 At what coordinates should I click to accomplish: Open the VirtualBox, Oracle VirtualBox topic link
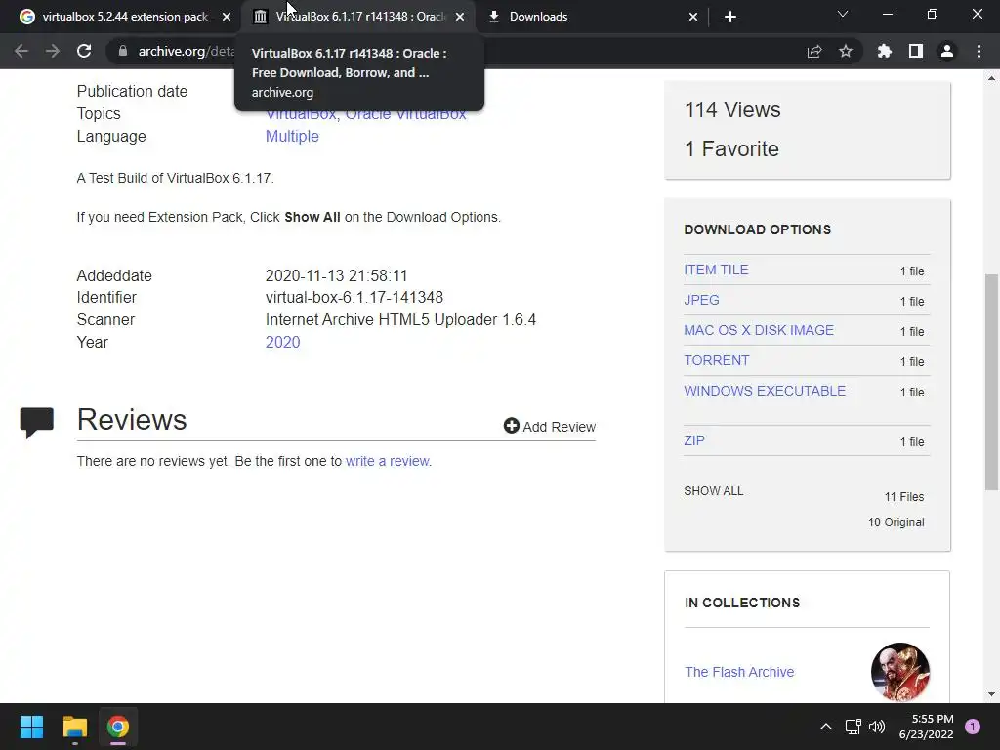365,113
